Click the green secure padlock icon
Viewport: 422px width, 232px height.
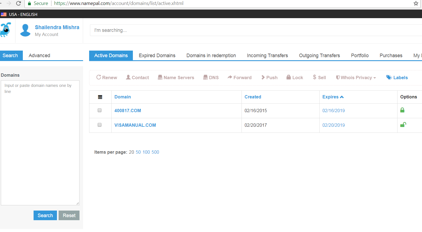pyautogui.click(x=29, y=3)
